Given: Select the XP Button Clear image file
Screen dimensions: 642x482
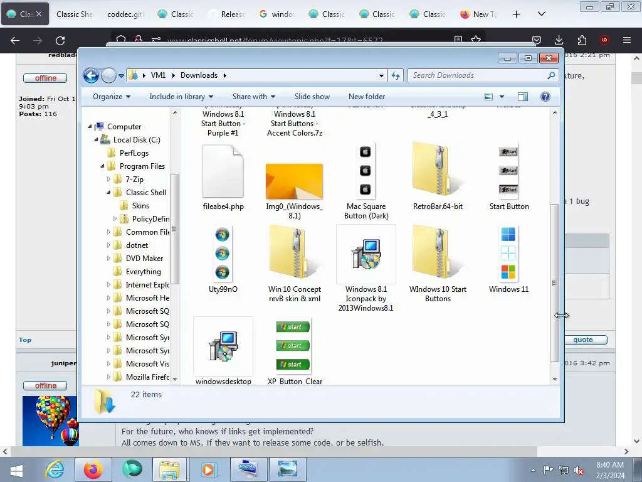Looking at the screenshot, I should click(x=294, y=346).
